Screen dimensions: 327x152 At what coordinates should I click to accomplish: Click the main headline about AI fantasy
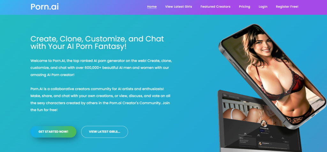(97, 42)
